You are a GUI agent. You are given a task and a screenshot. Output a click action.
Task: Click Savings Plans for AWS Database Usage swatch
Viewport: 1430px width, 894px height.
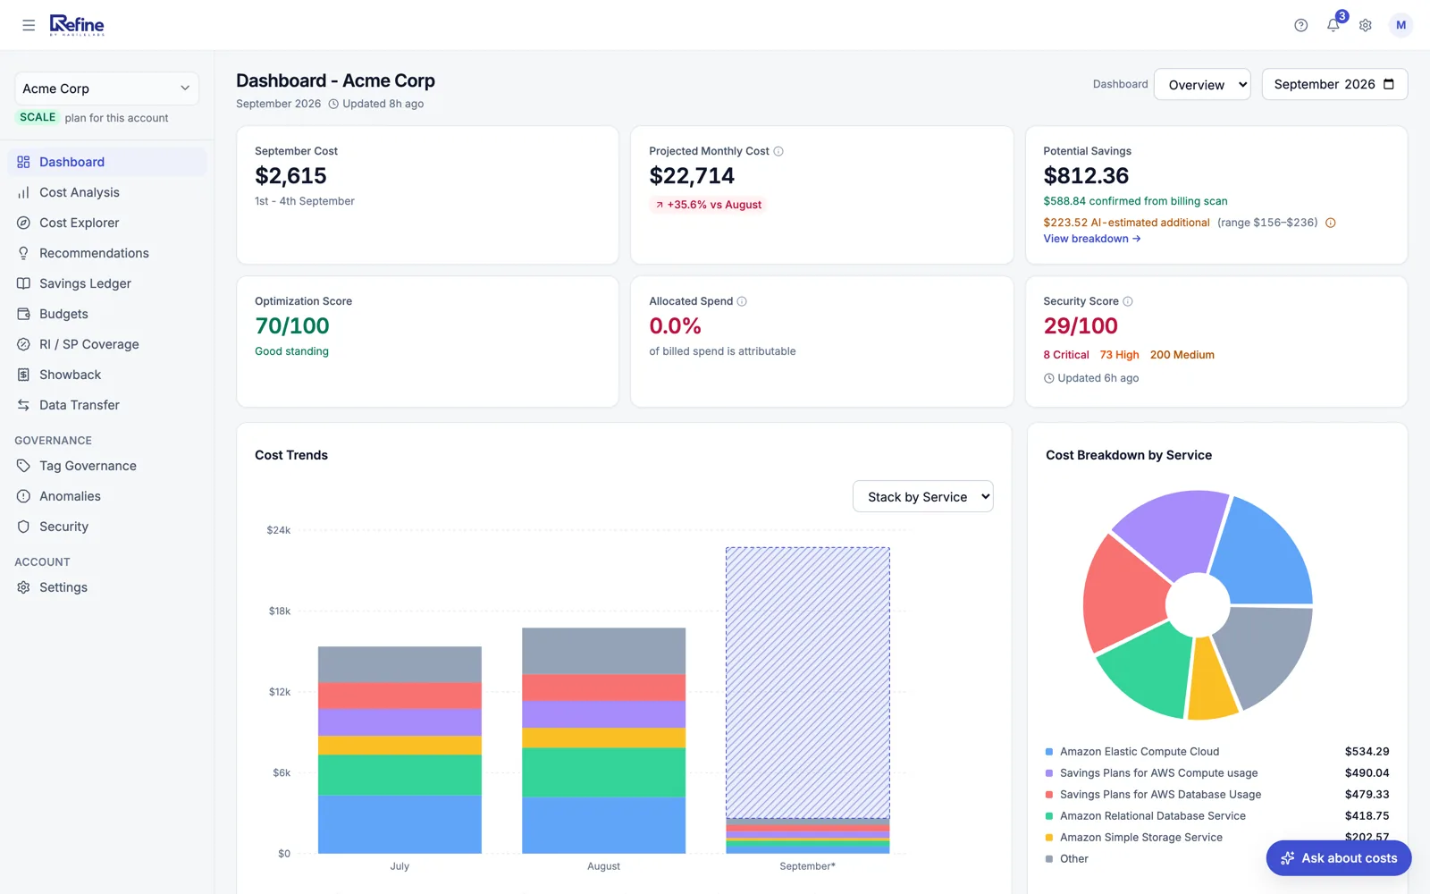click(x=1049, y=795)
